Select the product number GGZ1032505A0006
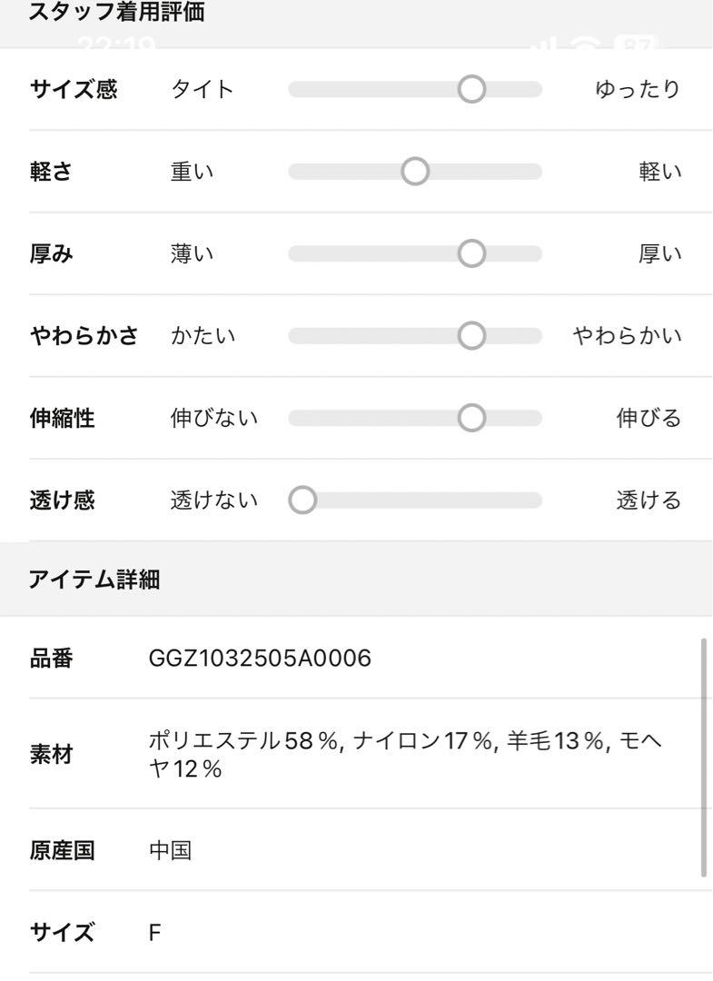 pyautogui.click(x=260, y=659)
